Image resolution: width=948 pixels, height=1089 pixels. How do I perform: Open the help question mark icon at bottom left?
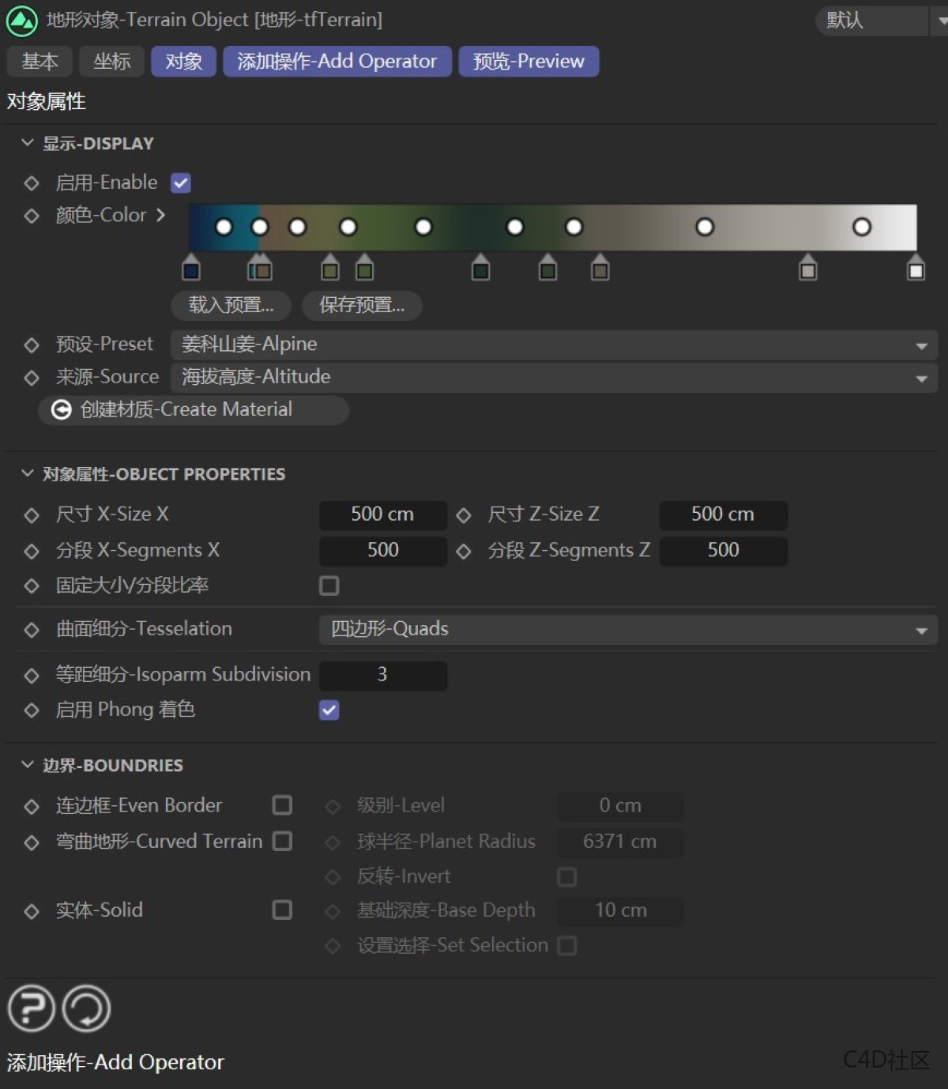click(30, 1008)
